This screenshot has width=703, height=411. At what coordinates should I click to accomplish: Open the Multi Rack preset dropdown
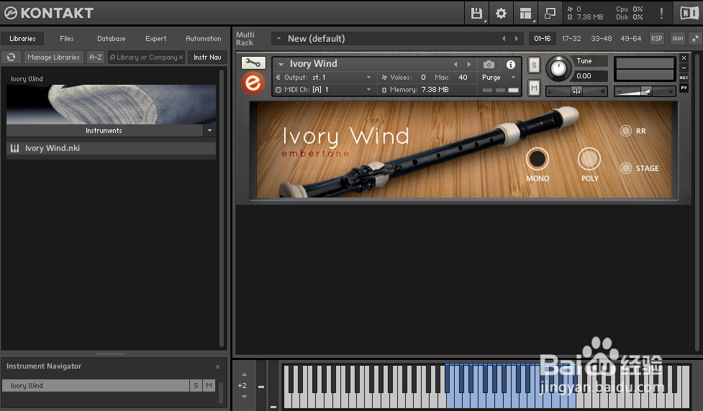[x=278, y=39]
